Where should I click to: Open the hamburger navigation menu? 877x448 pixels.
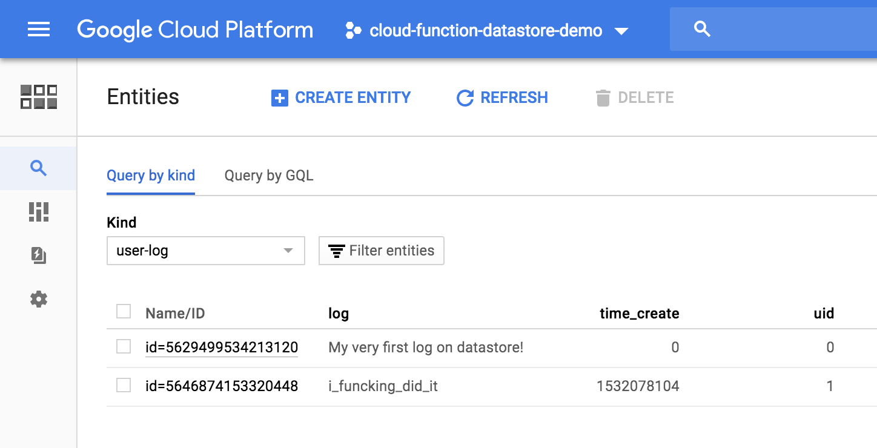pyautogui.click(x=39, y=30)
